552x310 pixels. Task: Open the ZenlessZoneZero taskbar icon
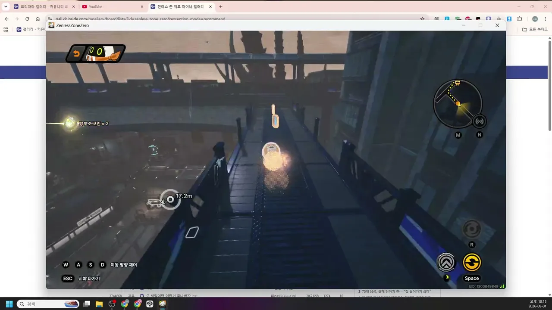point(162,304)
